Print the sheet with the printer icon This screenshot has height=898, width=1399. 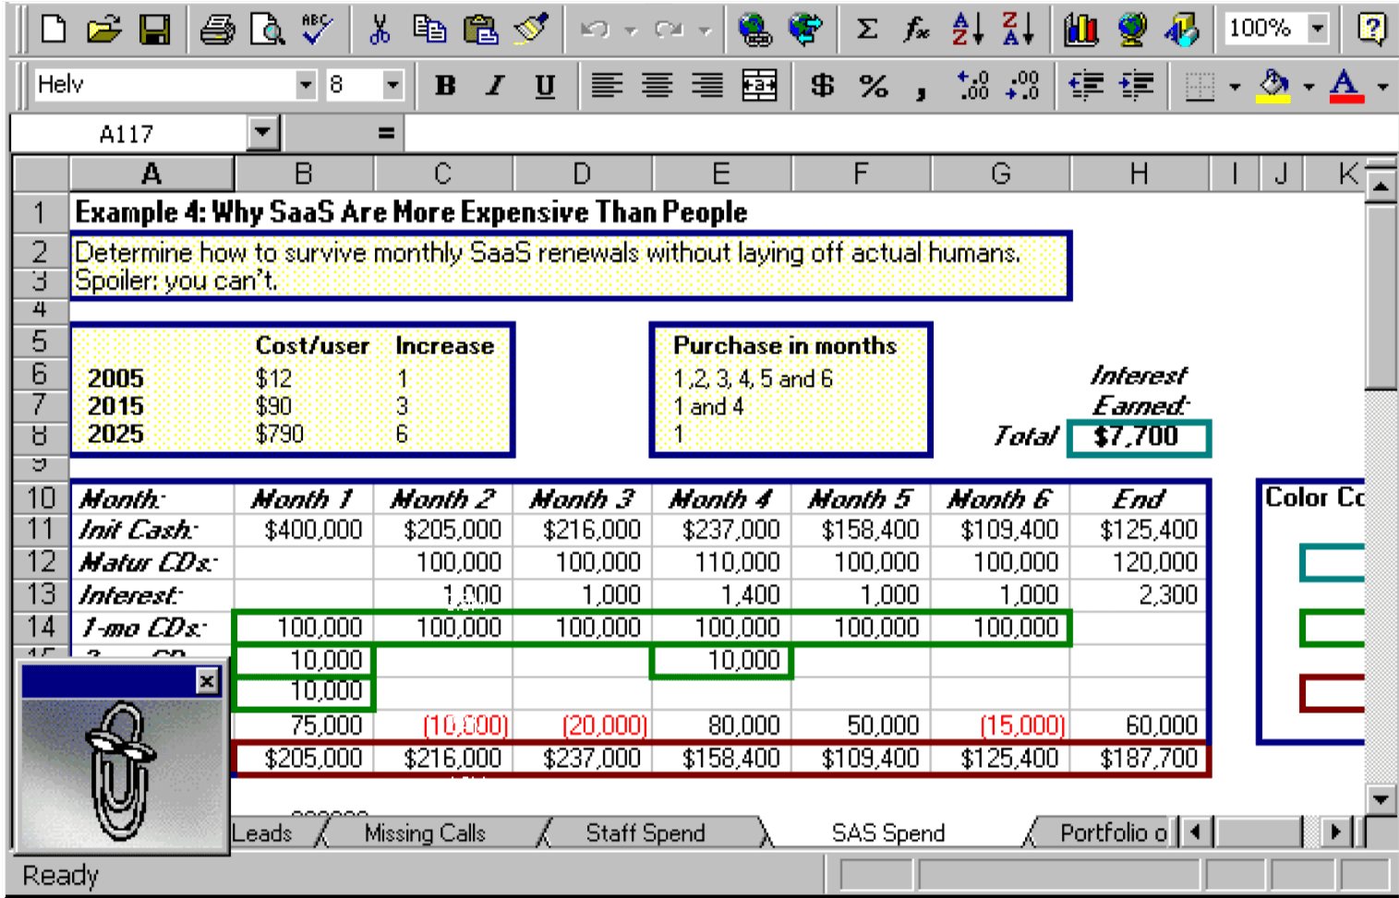pyautogui.click(x=217, y=30)
